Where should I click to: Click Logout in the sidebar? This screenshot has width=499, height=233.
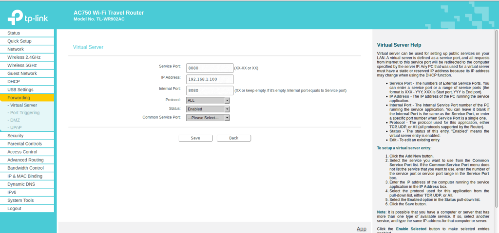14,209
